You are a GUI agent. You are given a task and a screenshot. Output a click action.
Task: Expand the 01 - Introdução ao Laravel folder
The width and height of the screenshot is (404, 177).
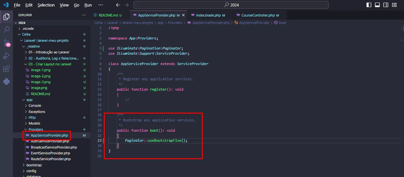49,52
